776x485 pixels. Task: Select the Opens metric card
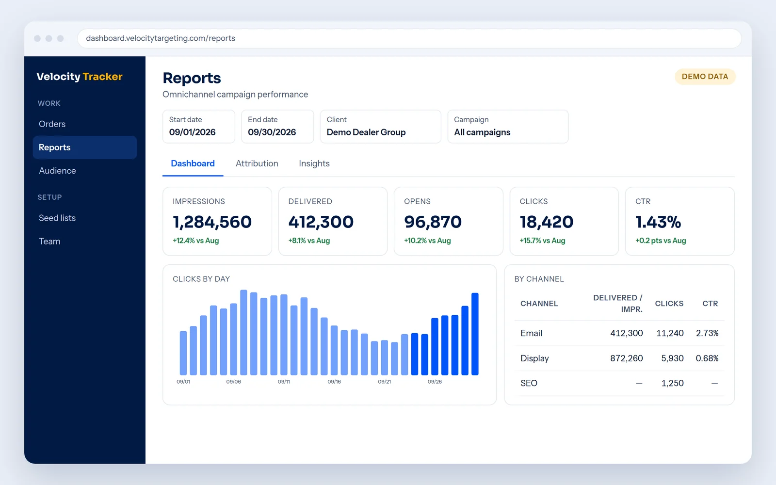[x=449, y=221]
